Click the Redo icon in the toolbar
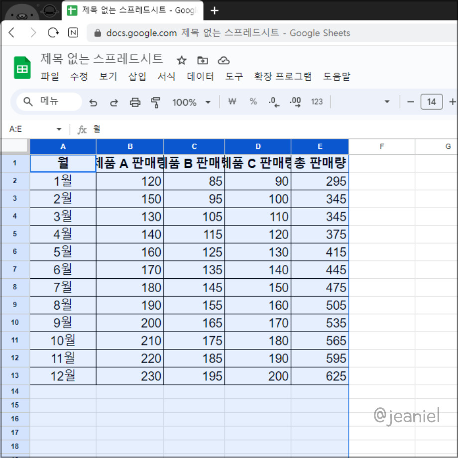The image size is (458, 458). (114, 102)
